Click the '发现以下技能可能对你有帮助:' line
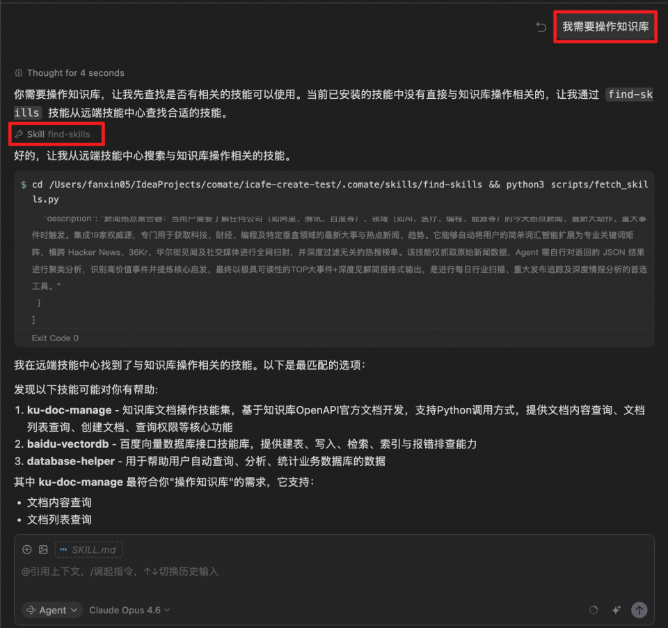 (86, 390)
